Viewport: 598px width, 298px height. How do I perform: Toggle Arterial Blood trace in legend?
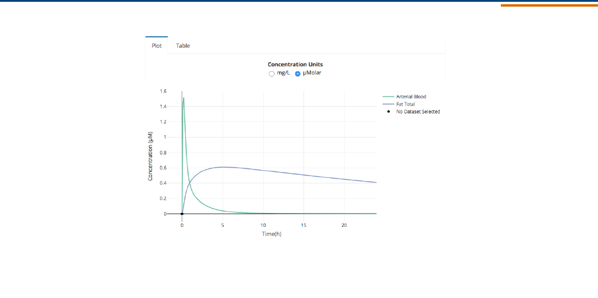click(x=411, y=97)
